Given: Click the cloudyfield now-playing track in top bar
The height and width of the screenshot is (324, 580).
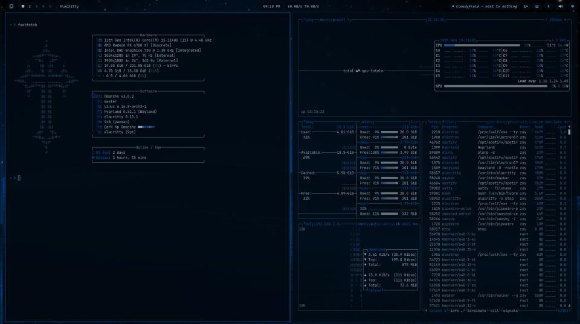Looking at the screenshot, I should point(484,6).
